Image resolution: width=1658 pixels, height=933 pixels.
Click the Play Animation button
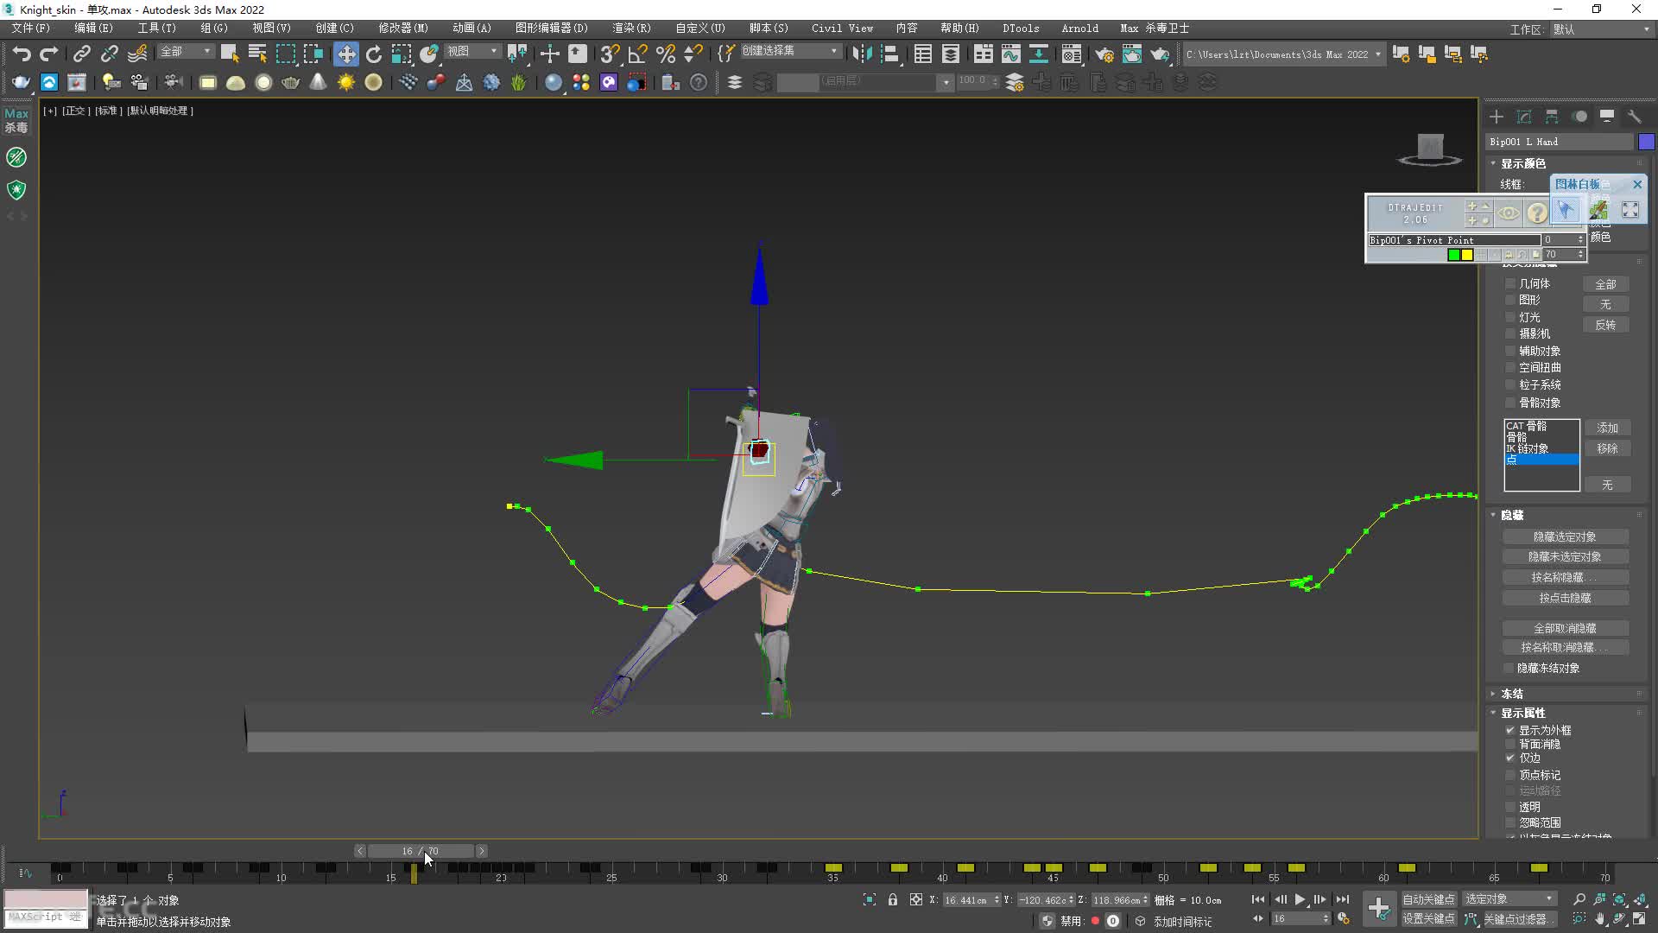[1300, 899]
